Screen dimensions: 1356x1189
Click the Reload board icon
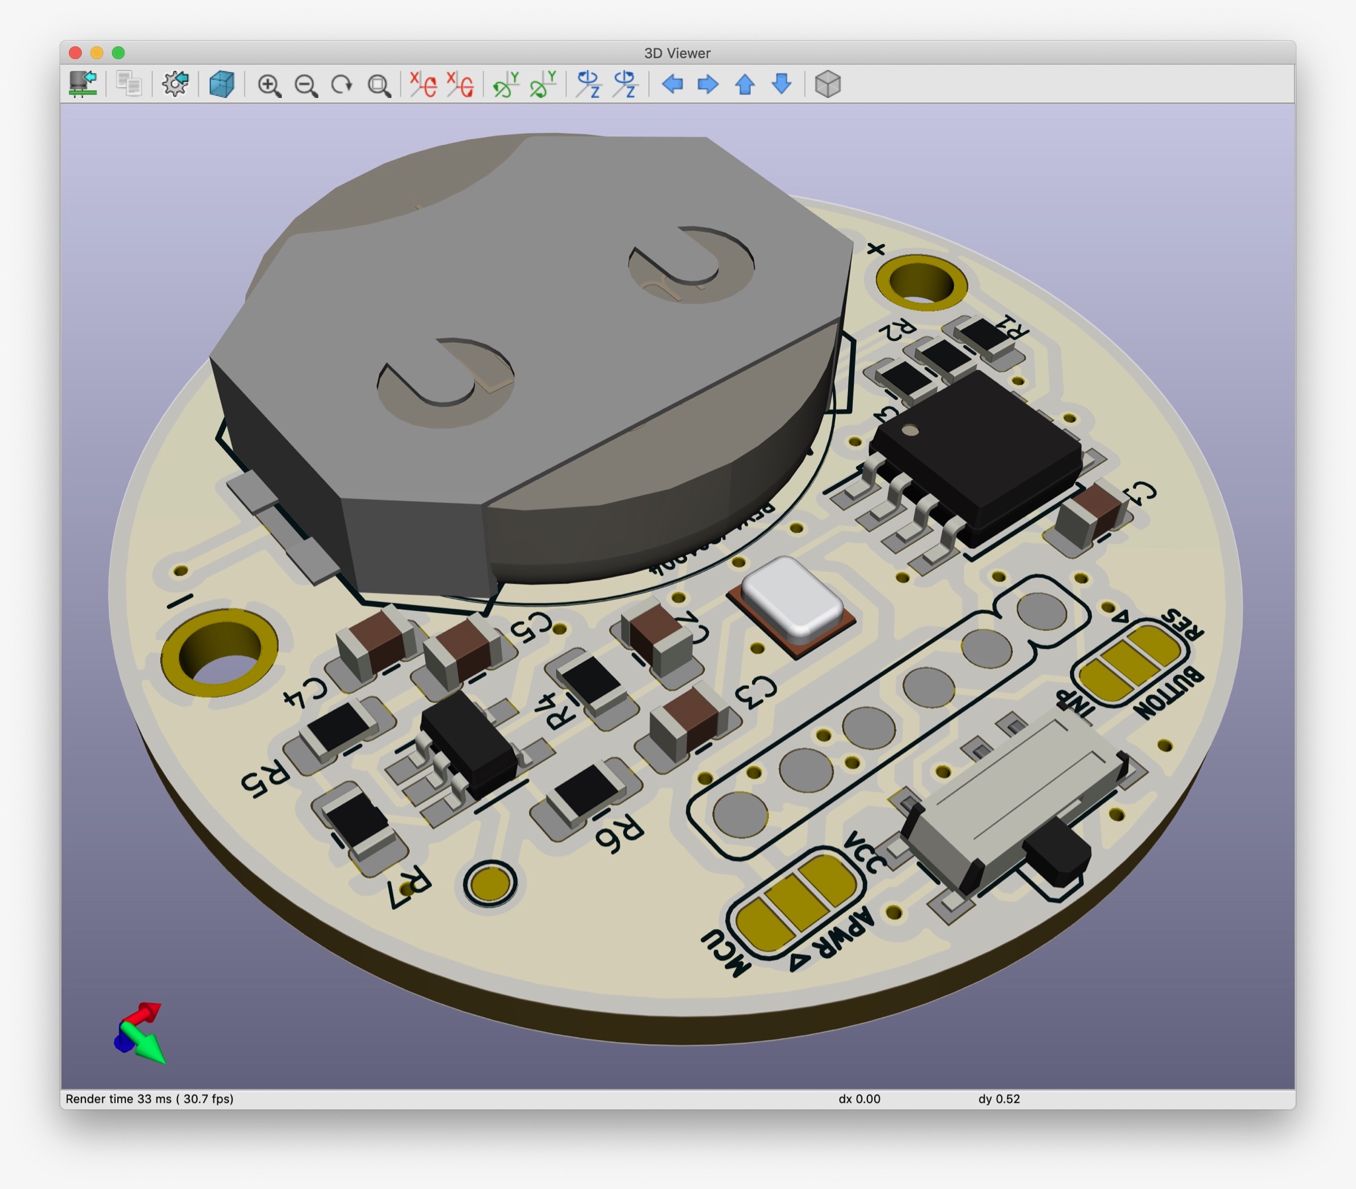tap(83, 84)
